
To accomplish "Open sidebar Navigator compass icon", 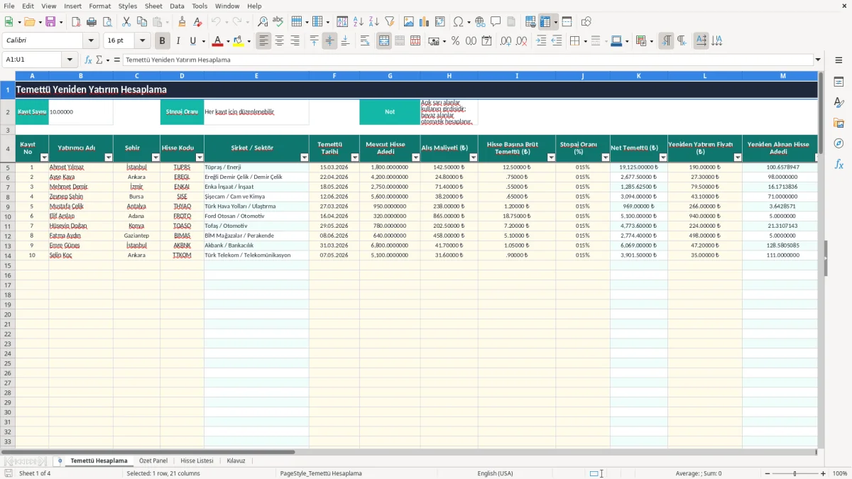I will pos(839,143).
